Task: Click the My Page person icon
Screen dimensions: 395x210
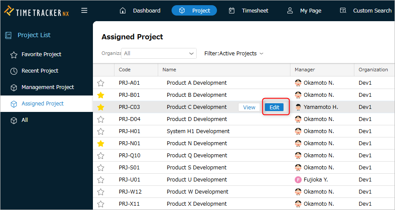Action: [x=290, y=10]
